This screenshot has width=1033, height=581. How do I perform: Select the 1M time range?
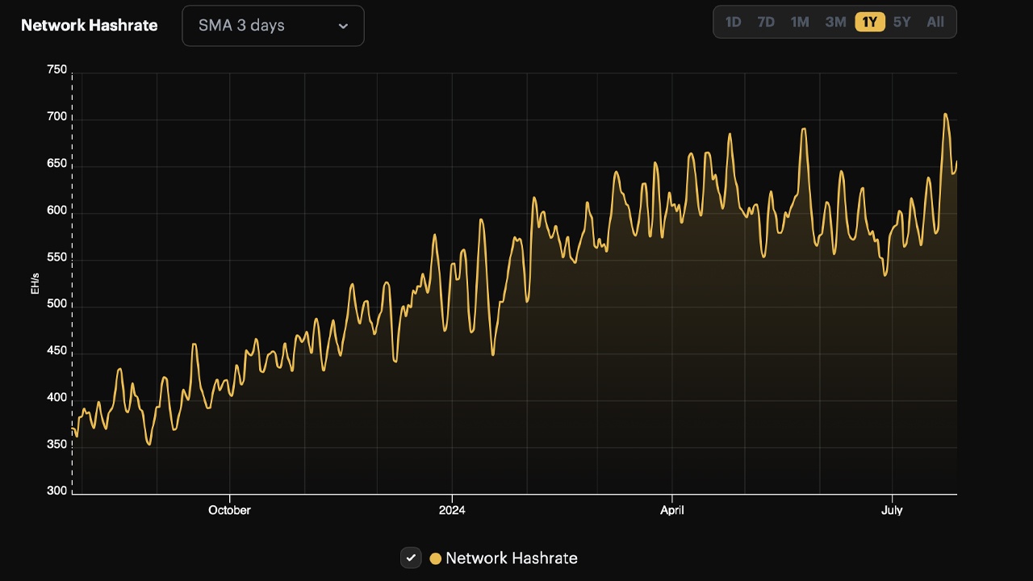click(x=800, y=22)
